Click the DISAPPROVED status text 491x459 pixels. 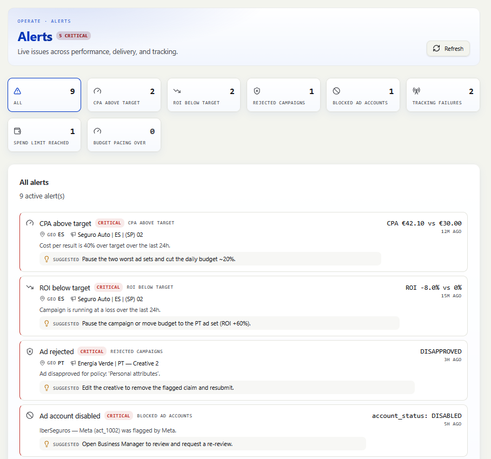pos(441,351)
